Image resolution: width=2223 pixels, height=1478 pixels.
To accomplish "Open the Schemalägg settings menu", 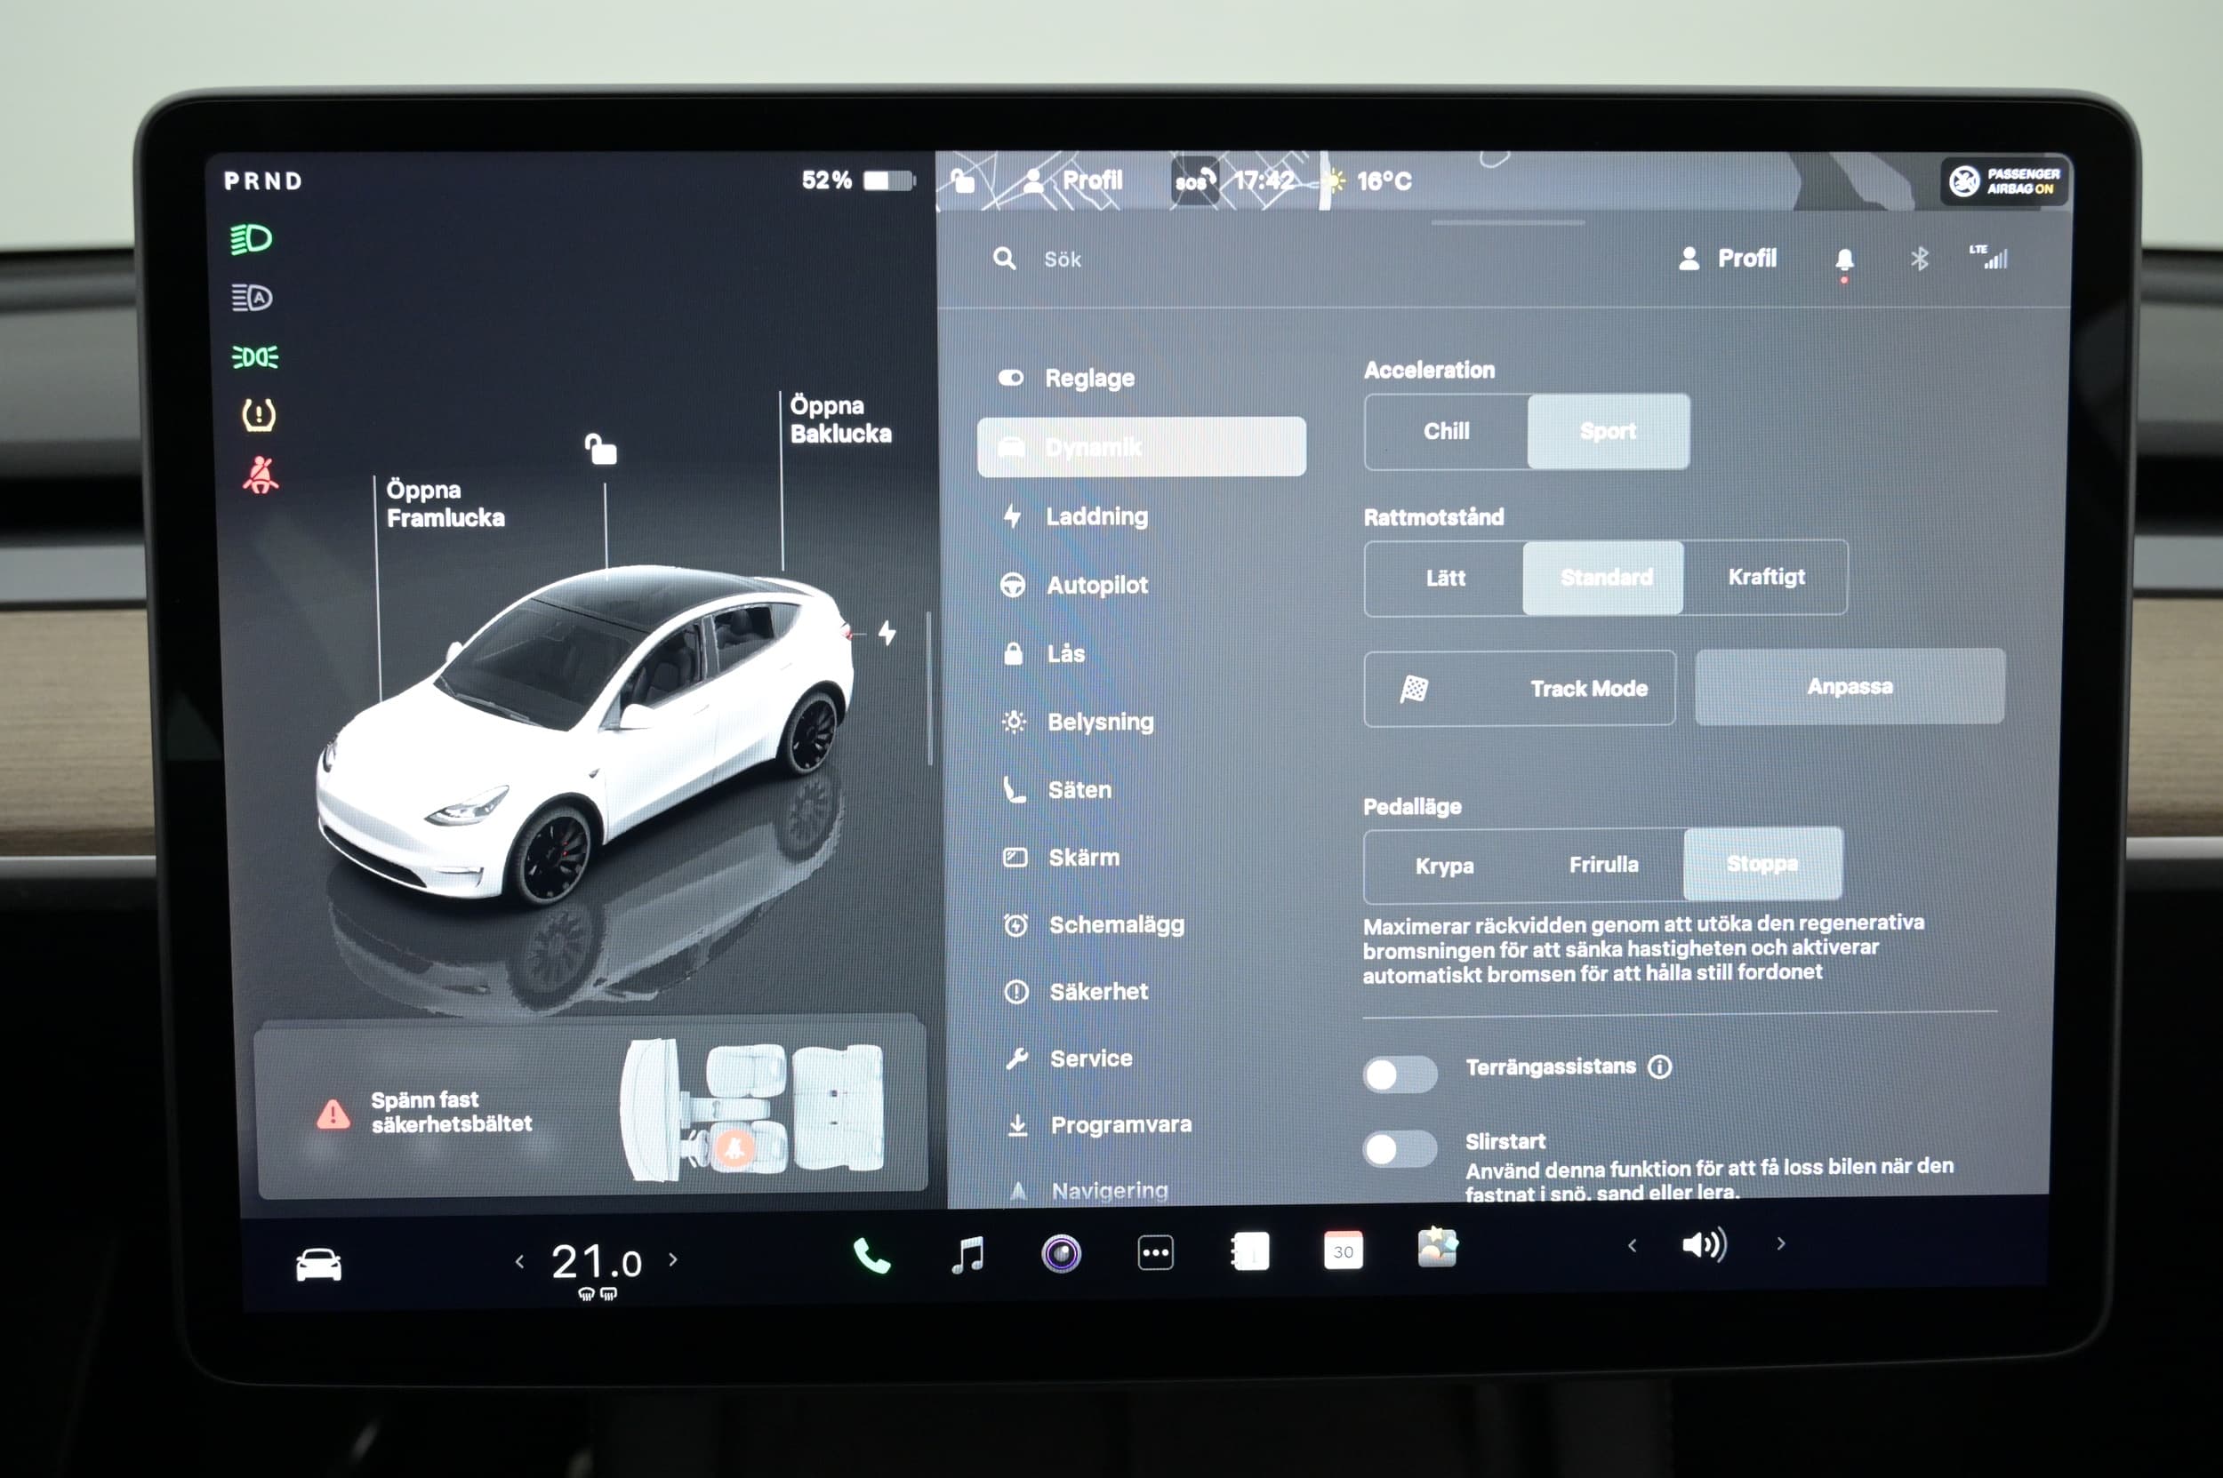I will pyautogui.click(x=1141, y=924).
